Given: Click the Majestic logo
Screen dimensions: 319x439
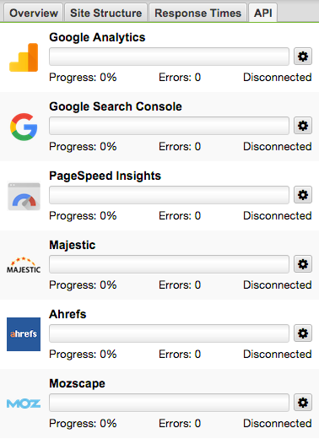Looking at the screenshot, I should (24, 265).
